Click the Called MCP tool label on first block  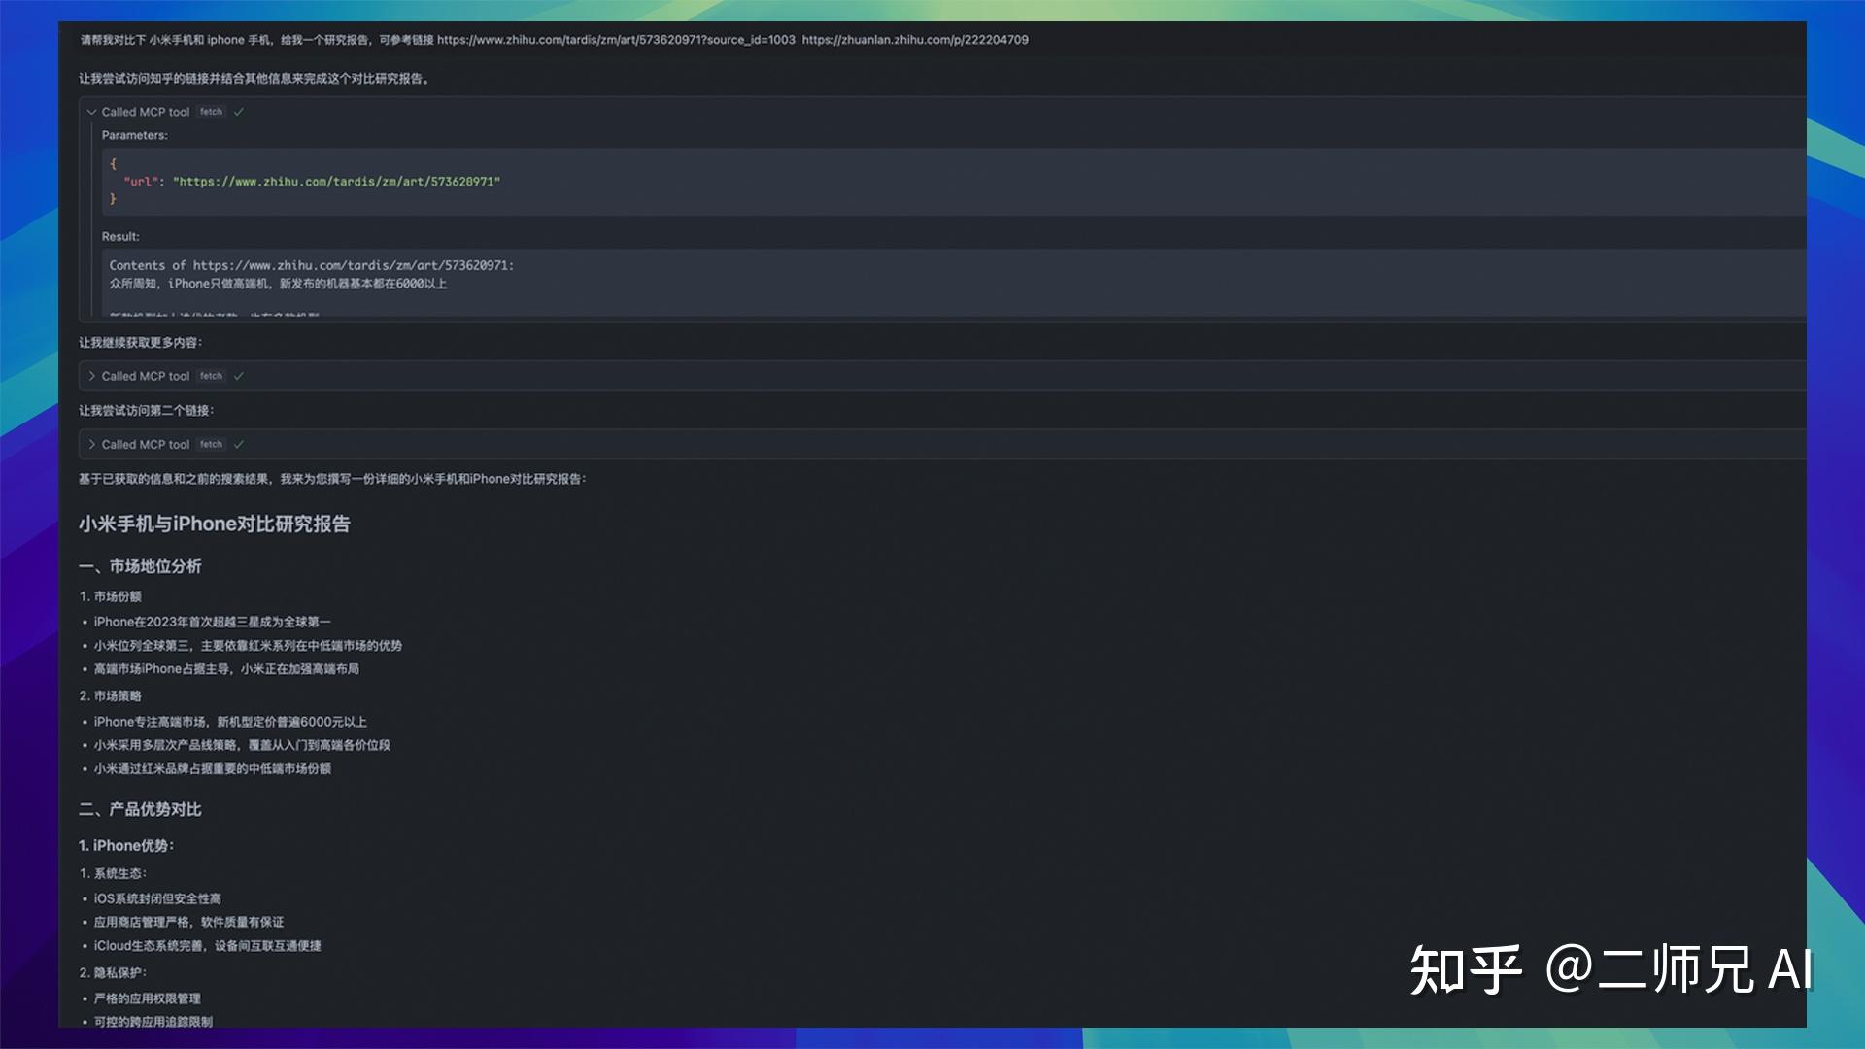coord(146,112)
